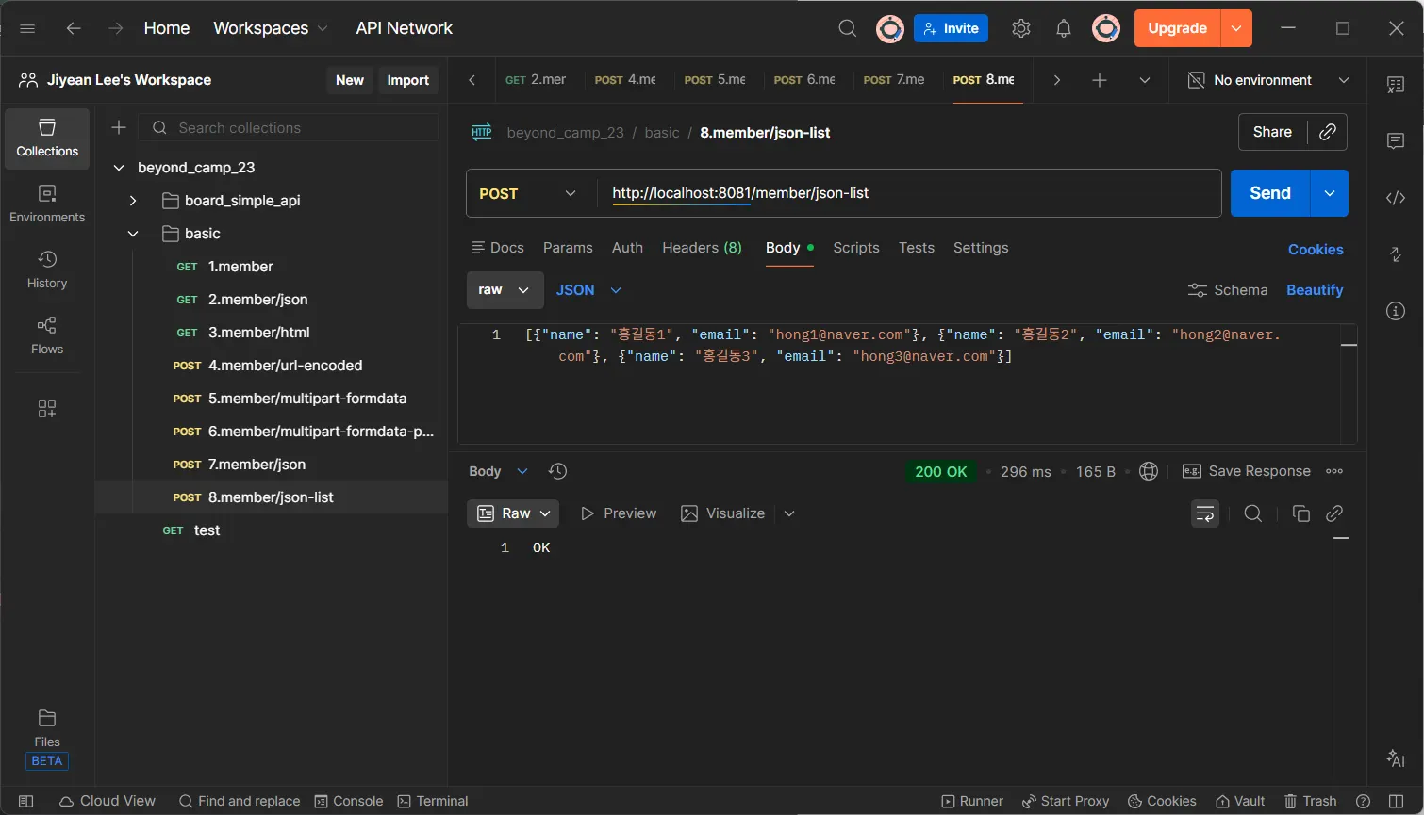Copy the response body
This screenshot has width=1424, height=815.
point(1301,513)
